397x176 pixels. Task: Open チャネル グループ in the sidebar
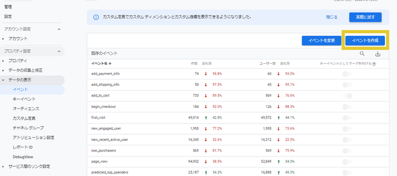[28, 128]
